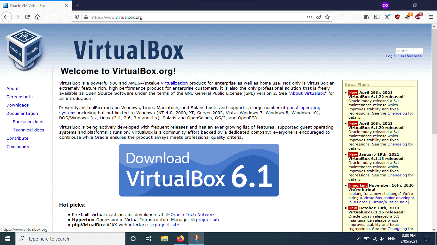The height and width of the screenshot is (245, 437).
Task: Open the browser home page icon
Action: tap(37, 17)
